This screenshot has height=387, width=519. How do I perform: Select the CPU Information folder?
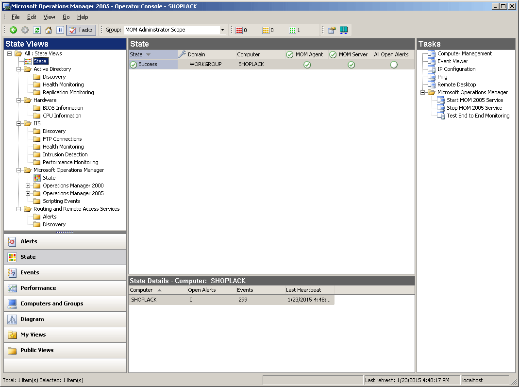tap(62, 116)
